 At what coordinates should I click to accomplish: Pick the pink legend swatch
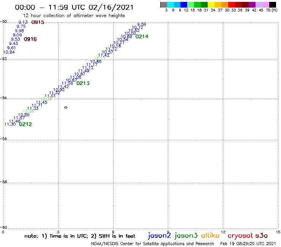[x=266, y=5]
